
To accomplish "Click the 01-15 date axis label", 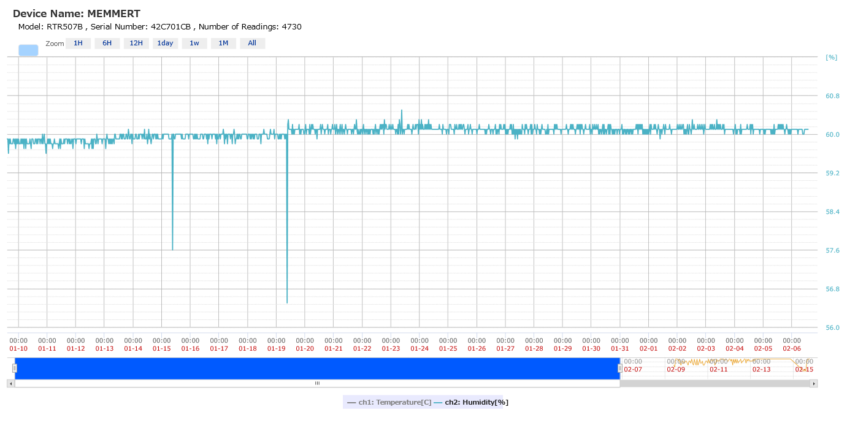I will (x=162, y=349).
